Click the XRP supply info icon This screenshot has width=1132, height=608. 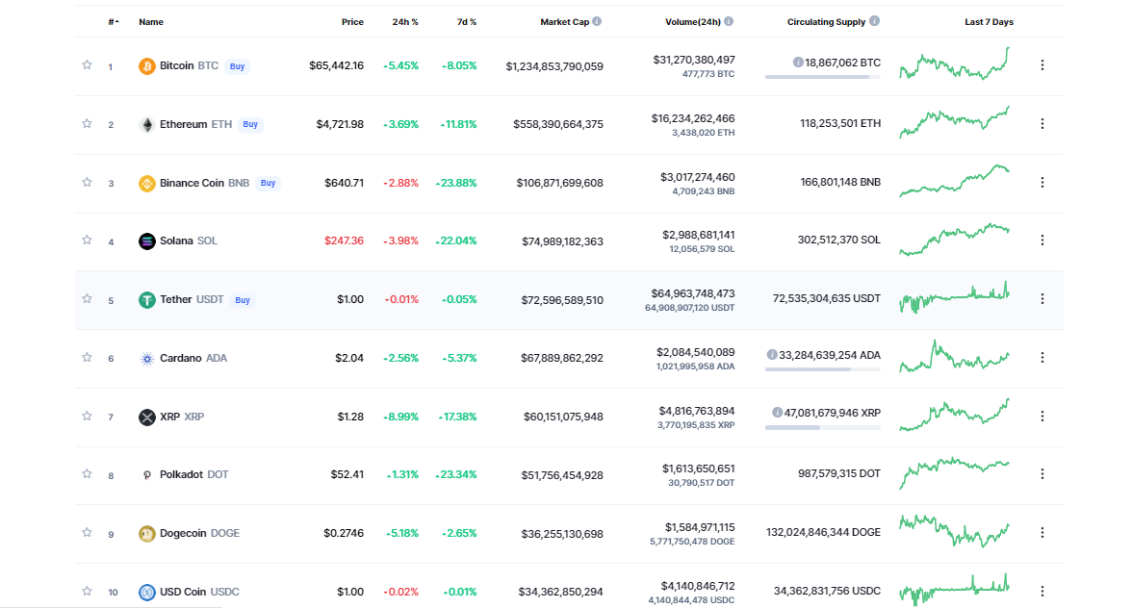[777, 413]
